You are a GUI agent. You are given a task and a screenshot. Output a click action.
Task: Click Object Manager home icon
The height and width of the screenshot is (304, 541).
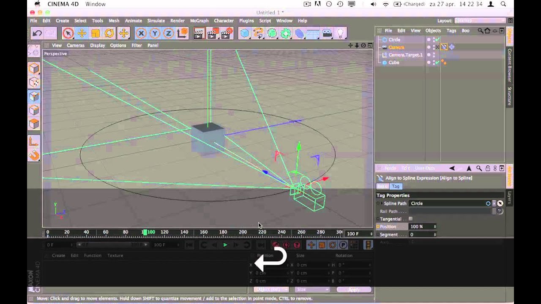coord(487,31)
